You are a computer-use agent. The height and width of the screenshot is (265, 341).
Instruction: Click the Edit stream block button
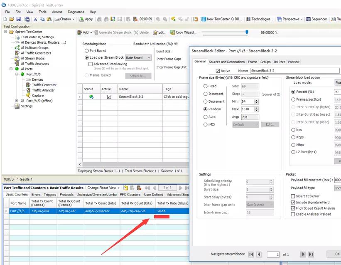160,32
